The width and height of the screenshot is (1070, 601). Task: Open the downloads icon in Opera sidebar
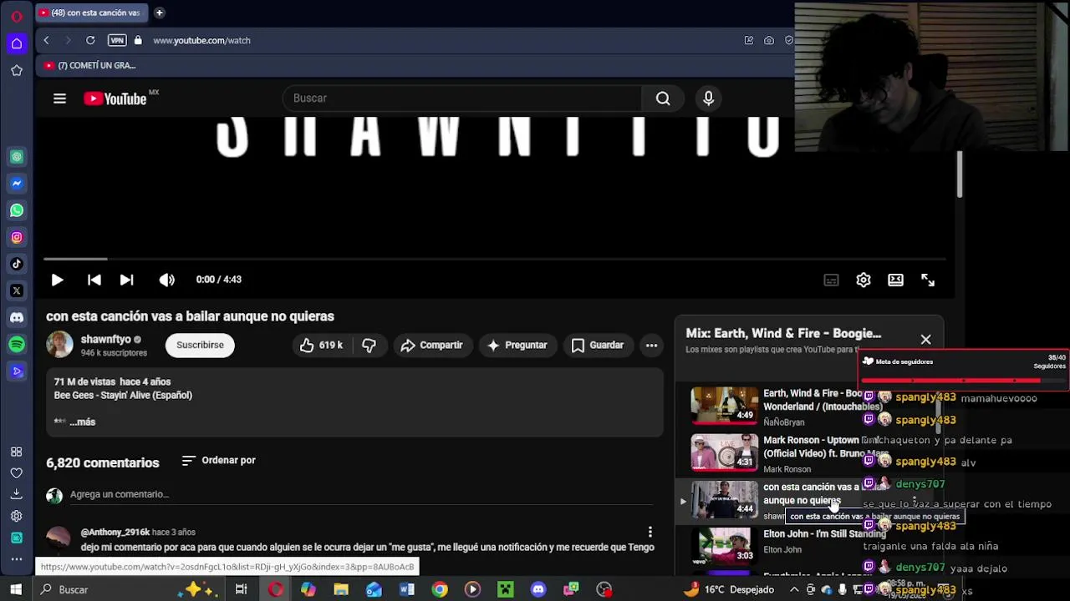pyautogui.click(x=17, y=494)
